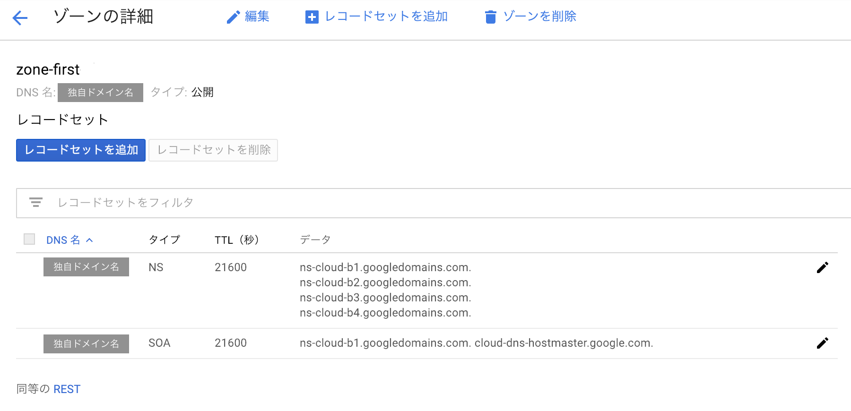Screen dimensions: 851x411
Task: Click the データ column header
Action: click(315, 240)
